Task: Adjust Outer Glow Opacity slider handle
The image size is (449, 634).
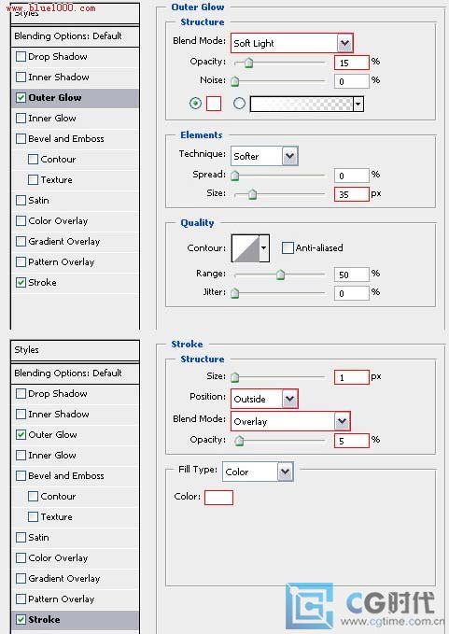Action: (x=248, y=63)
